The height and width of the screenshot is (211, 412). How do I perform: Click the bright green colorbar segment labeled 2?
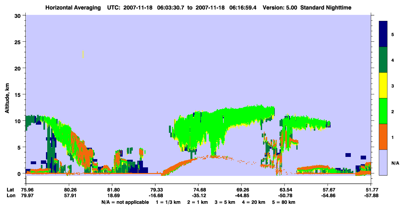pos(383,111)
